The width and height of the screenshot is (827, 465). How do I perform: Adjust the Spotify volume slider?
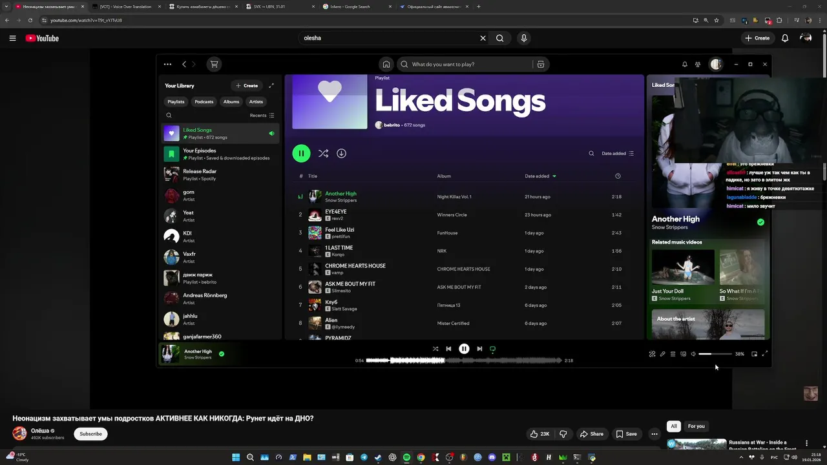tap(715, 354)
